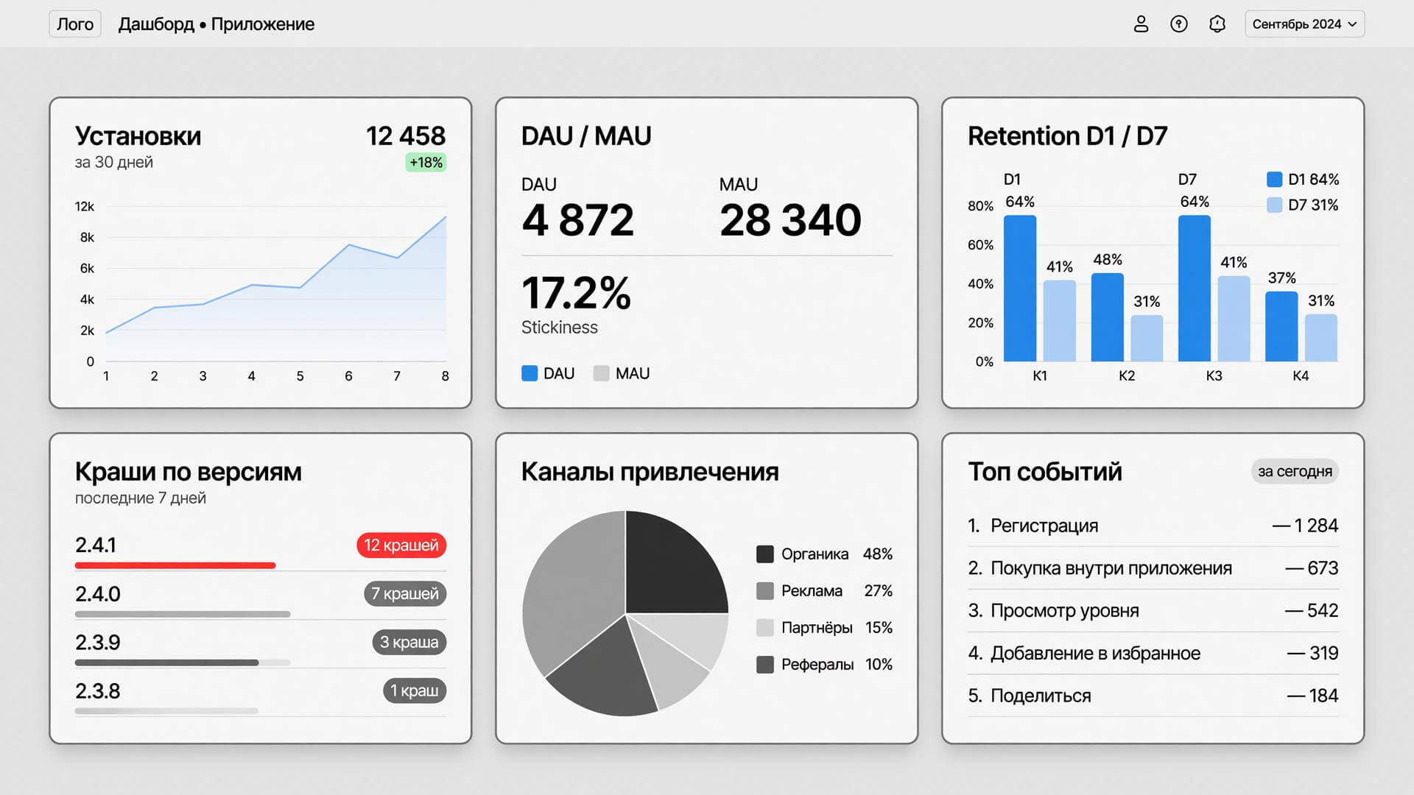Click the за сегодня period pill
The image size is (1414, 795).
[x=1295, y=471]
